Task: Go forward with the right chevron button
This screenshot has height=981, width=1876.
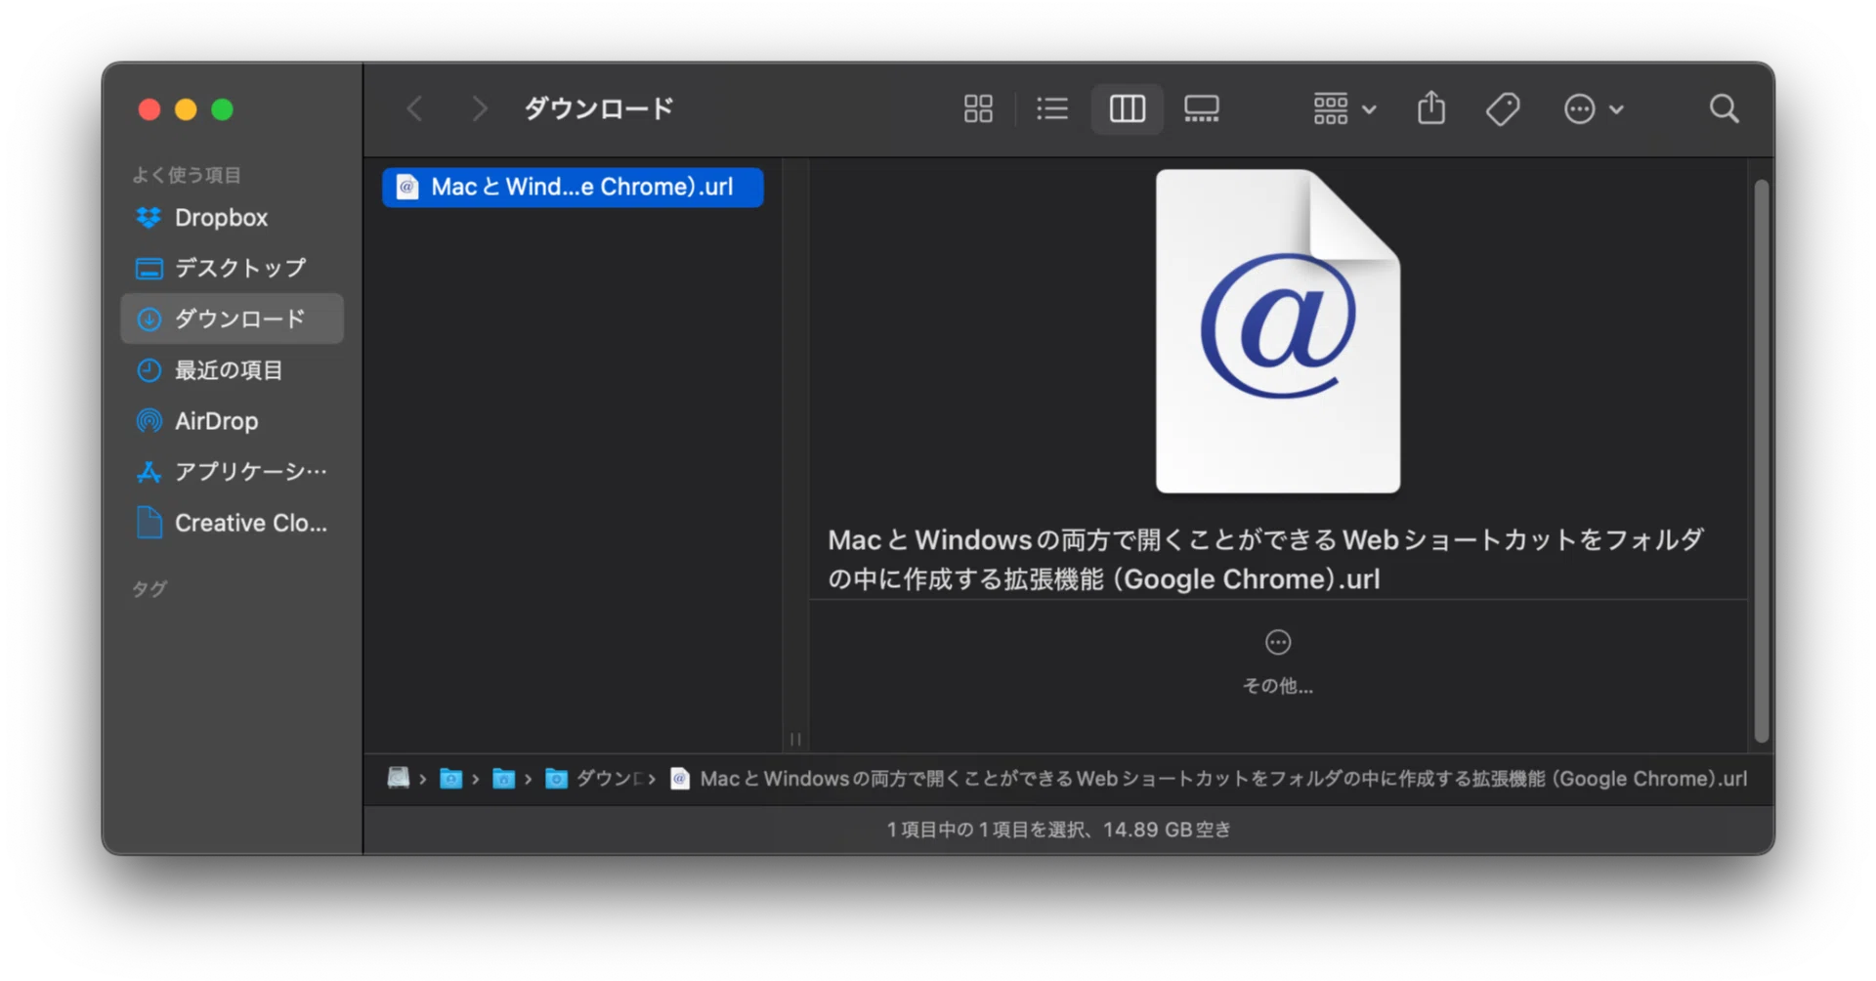Action: (478, 108)
